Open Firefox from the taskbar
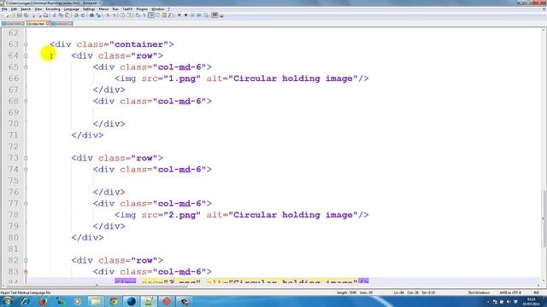The image size is (547, 307). [x=44, y=301]
